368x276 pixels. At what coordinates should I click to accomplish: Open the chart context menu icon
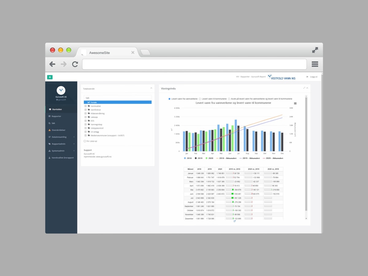click(x=295, y=103)
